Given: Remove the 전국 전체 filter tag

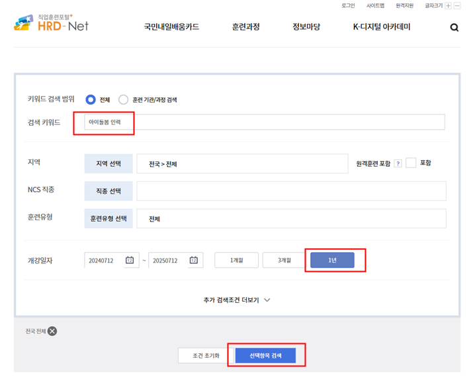Looking at the screenshot, I should pos(52,331).
